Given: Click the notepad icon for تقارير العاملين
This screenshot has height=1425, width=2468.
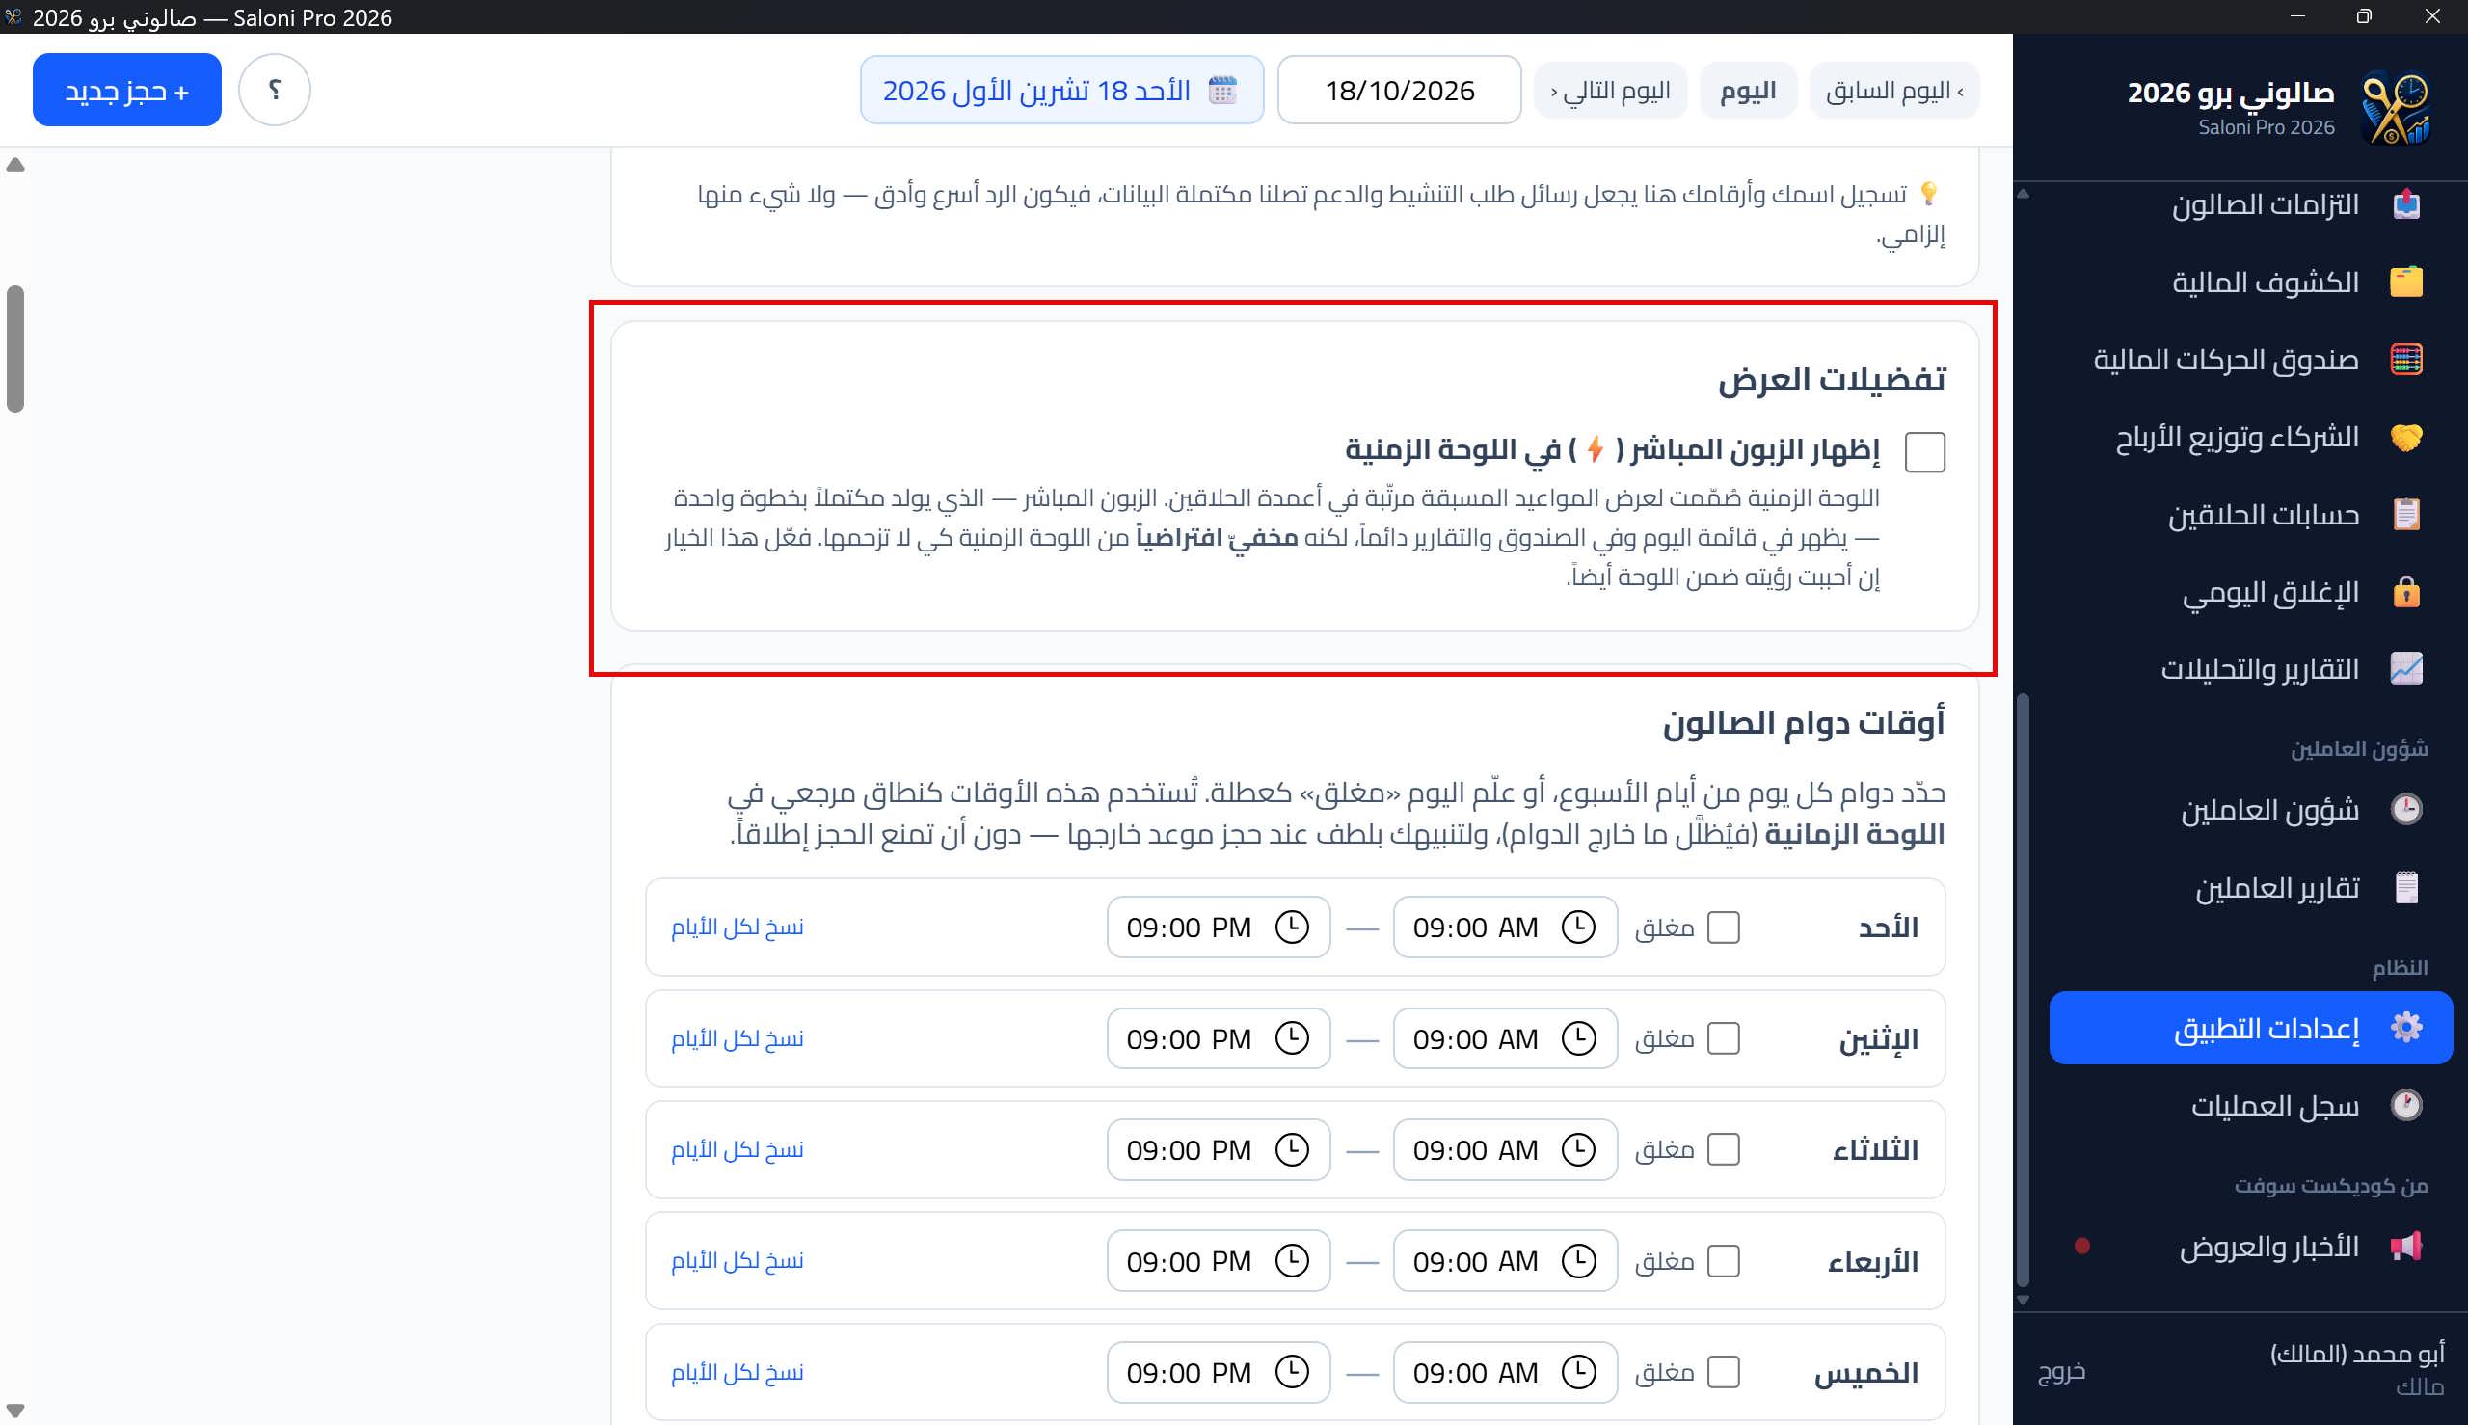Looking at the screenshot, I should [x=2405, y=888].
